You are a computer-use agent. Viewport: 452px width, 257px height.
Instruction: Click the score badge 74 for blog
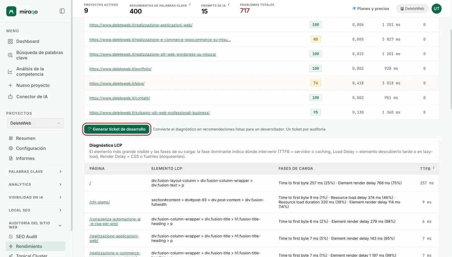(x=315, y=83)
